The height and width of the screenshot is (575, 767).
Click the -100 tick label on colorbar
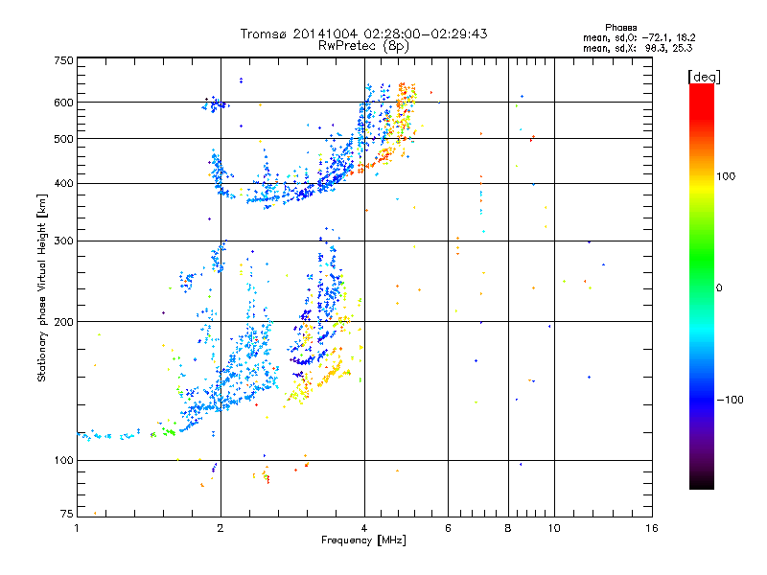pos(730,400)
